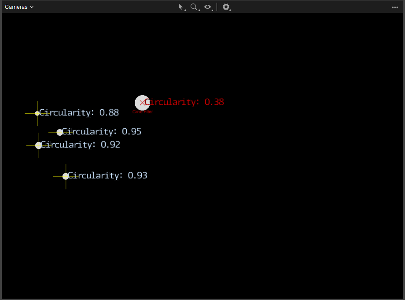Viewport: 405px width, 300px height.
Task: Click the small red Circle Filter caption
Action: point(143,112)
